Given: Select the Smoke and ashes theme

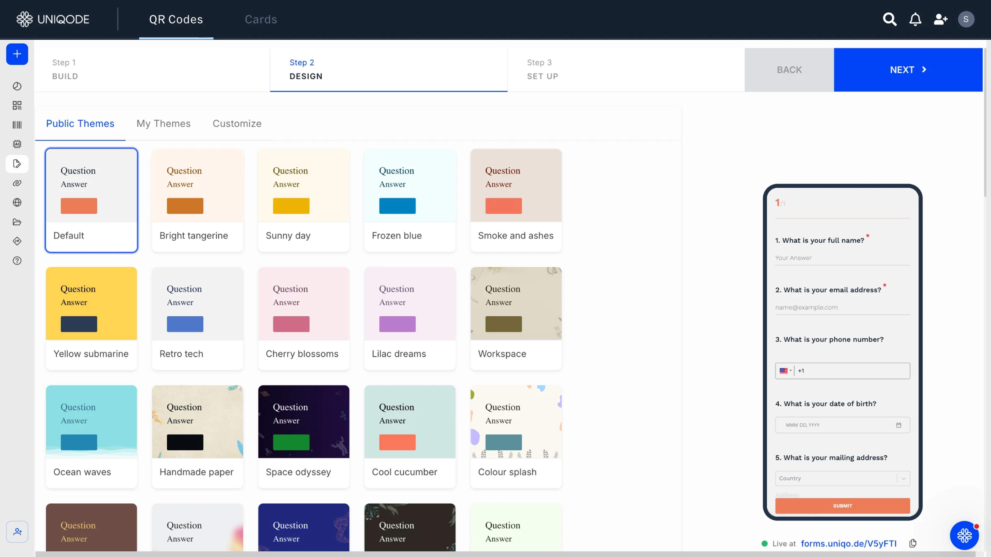Looking at the screenshot, I should click(516, 200).
